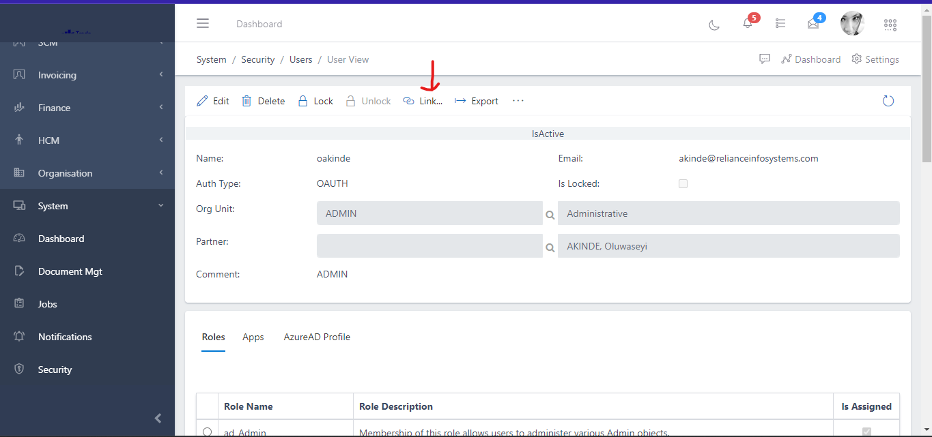
Task: Click the refresh icon in toolbar
Action: (888, 101)
